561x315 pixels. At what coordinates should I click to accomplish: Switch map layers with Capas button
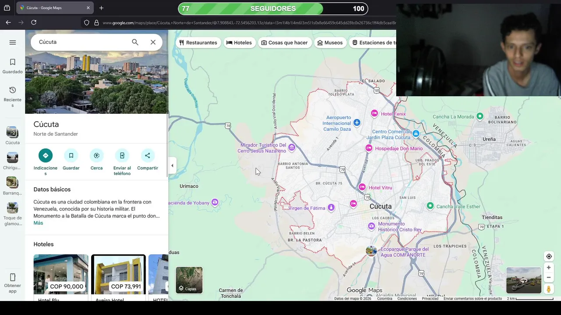(x=189, y=280)
